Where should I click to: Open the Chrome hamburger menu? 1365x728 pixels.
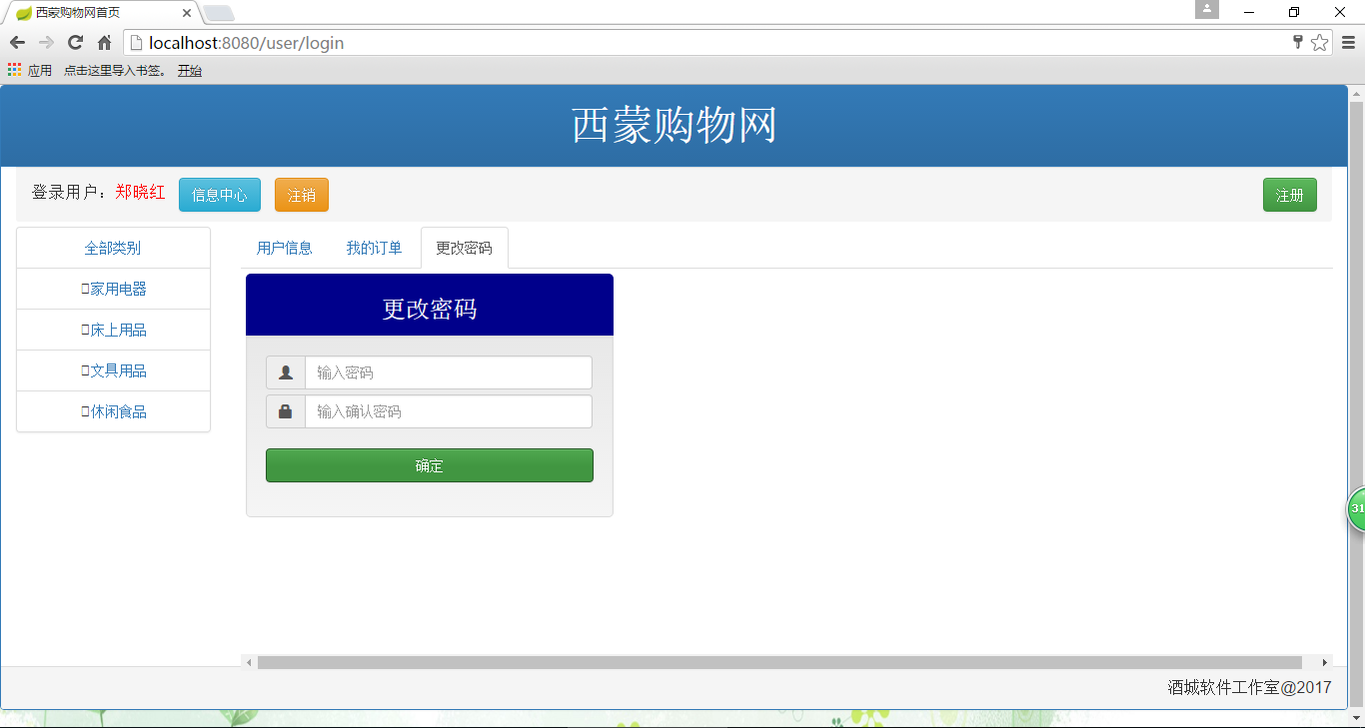(x=1348, y=43)
